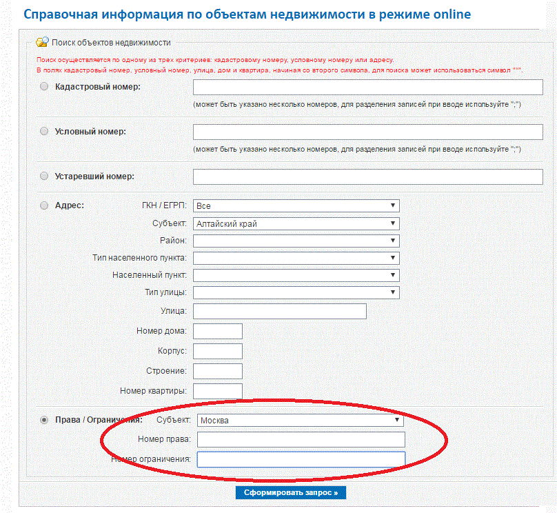Open the Тип улицы dropdown
The image size is (557, 513).
(296, 292)
